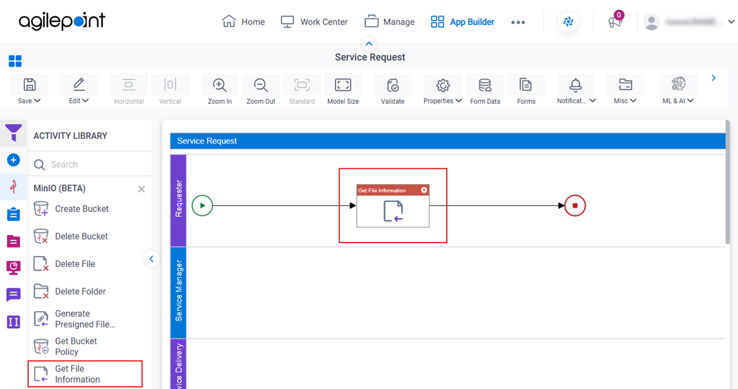
Task: Open the user account dropdown chevron
Action: 731,22
